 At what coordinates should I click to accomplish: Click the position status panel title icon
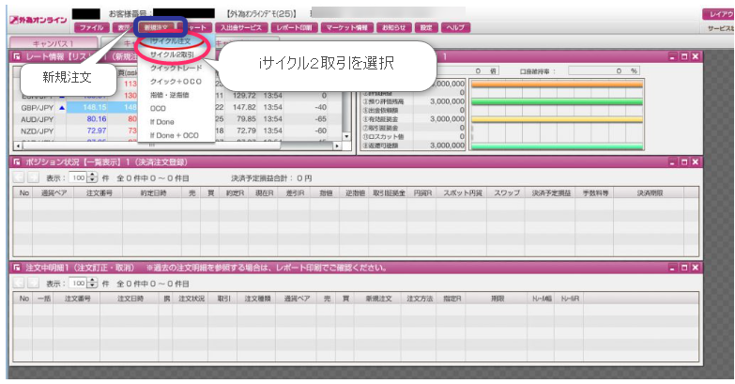click(x=17, y=161)
